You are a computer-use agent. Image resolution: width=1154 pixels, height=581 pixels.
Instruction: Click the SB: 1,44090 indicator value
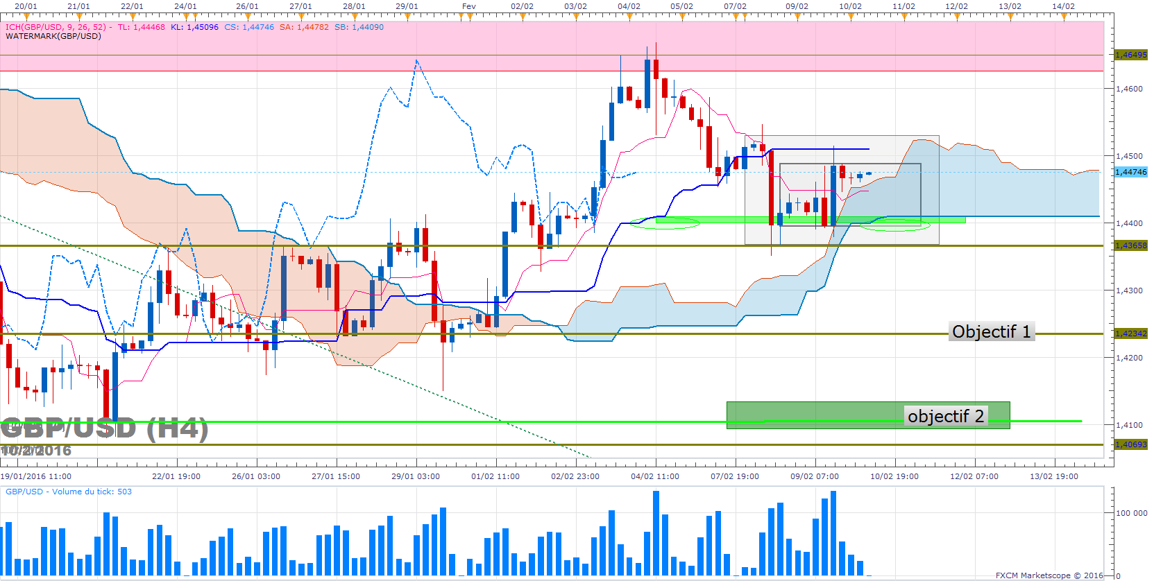pos(359,27)
